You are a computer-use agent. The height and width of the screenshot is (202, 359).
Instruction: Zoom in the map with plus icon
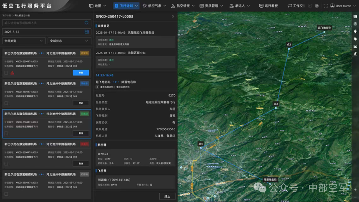[355, 190]
